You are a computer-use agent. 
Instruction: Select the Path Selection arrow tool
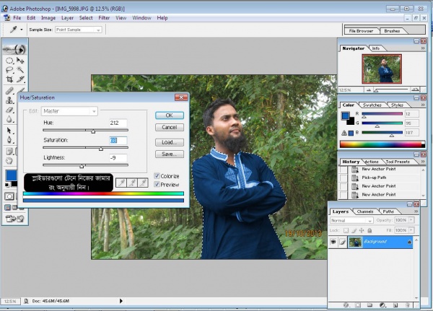(9, 131)
